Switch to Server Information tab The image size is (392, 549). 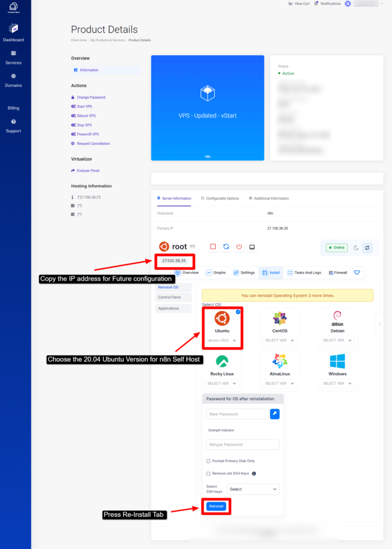click(174, 198)
